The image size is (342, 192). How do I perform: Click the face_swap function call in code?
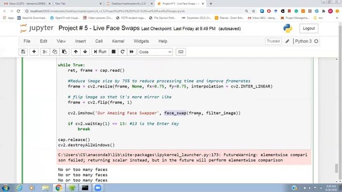175,113
